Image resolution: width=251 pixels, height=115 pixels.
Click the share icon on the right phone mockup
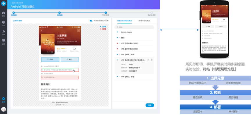(x=226, y=8)
